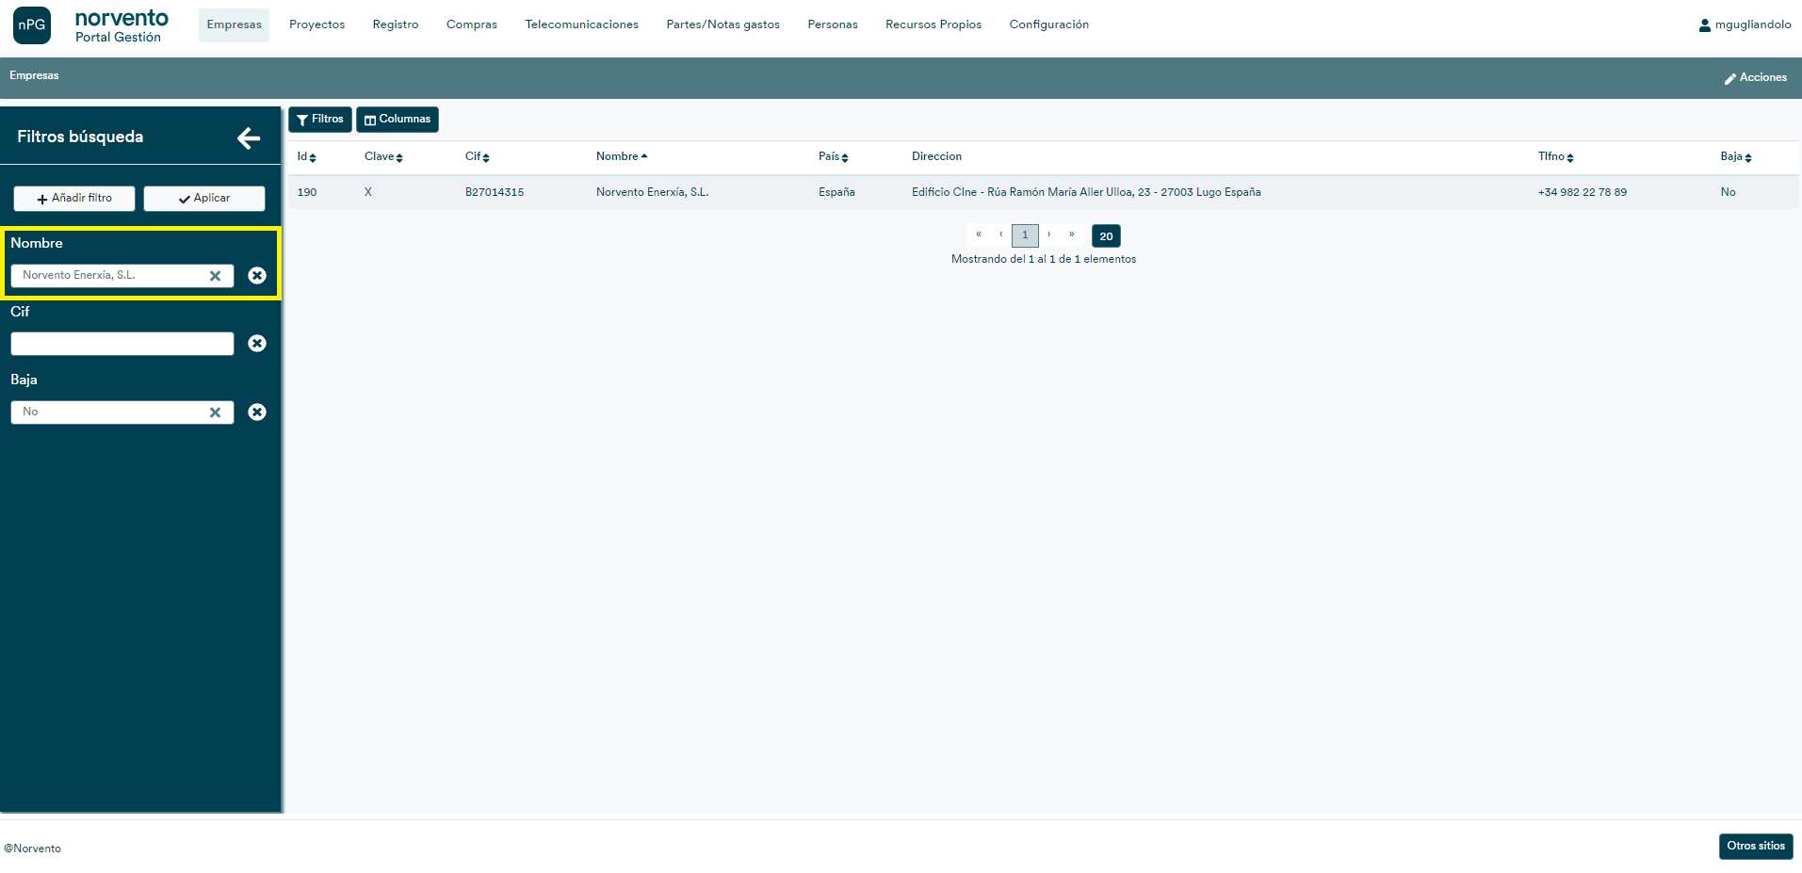Image resolution: width=1802 pixels, height=873 pixels.
Task: Click the Direccion column header
Action: (936, 157)
